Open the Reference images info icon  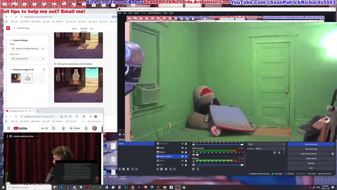(x=44, y=70)
